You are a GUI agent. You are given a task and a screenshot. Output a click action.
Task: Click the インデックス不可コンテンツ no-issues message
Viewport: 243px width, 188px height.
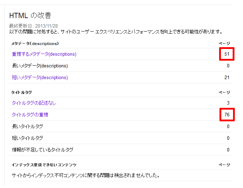[86, 175]
